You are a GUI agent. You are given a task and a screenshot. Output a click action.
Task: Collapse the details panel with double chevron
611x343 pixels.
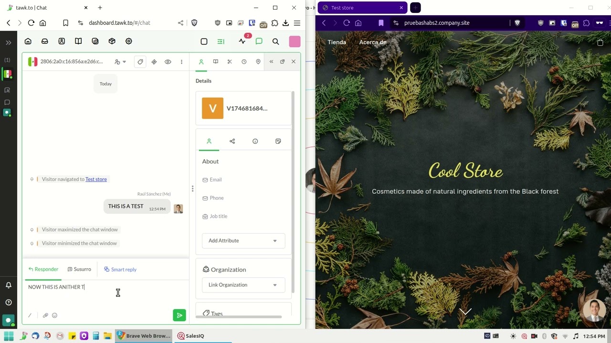(x=271, y=62)
